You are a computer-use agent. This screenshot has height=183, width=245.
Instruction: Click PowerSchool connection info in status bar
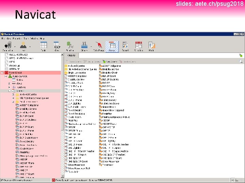coord(82,180)
